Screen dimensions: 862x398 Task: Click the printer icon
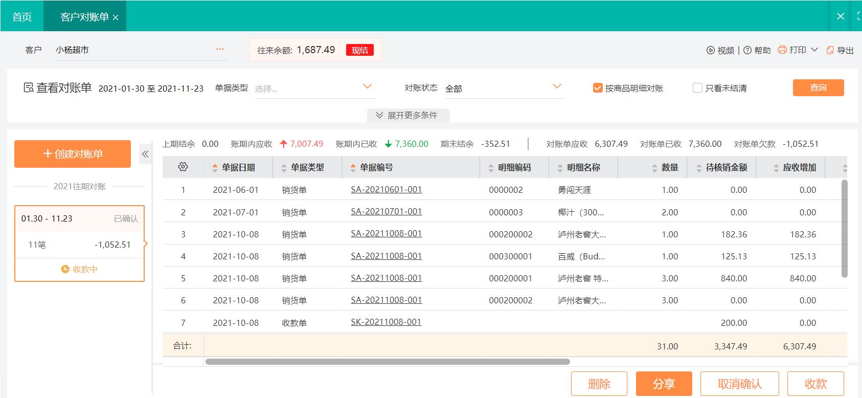click(x=782, y=50)
